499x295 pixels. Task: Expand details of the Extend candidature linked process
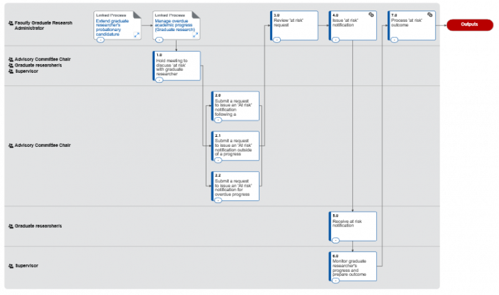[100, 40]
